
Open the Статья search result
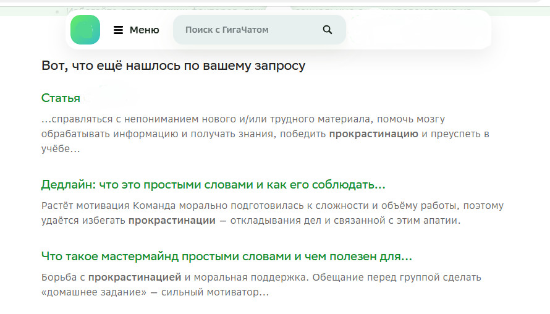point(61,98)
